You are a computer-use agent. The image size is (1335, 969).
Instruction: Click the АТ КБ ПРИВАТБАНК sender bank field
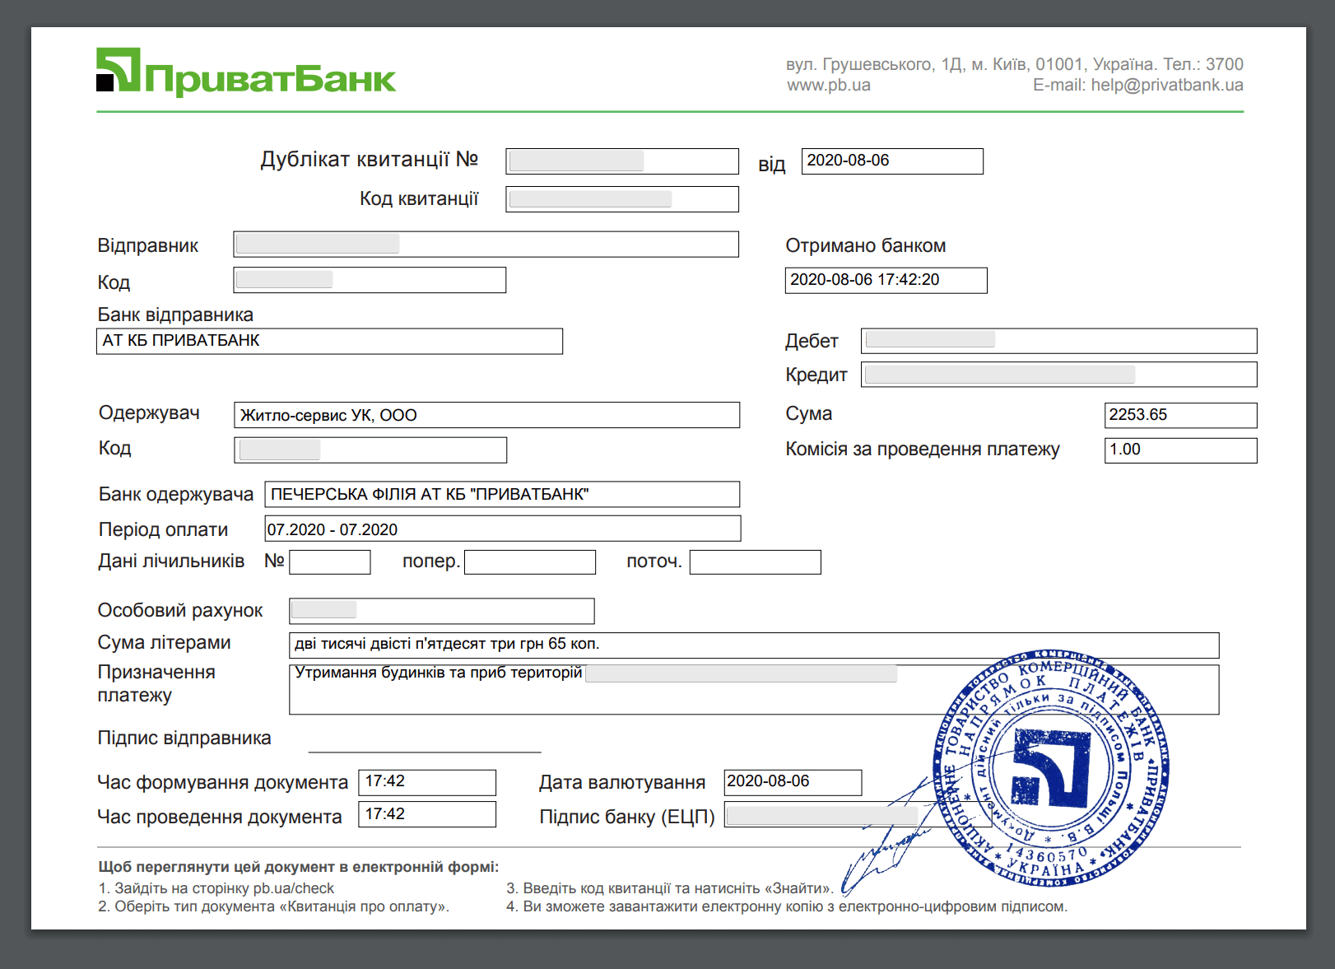click(x=329, y=341)
